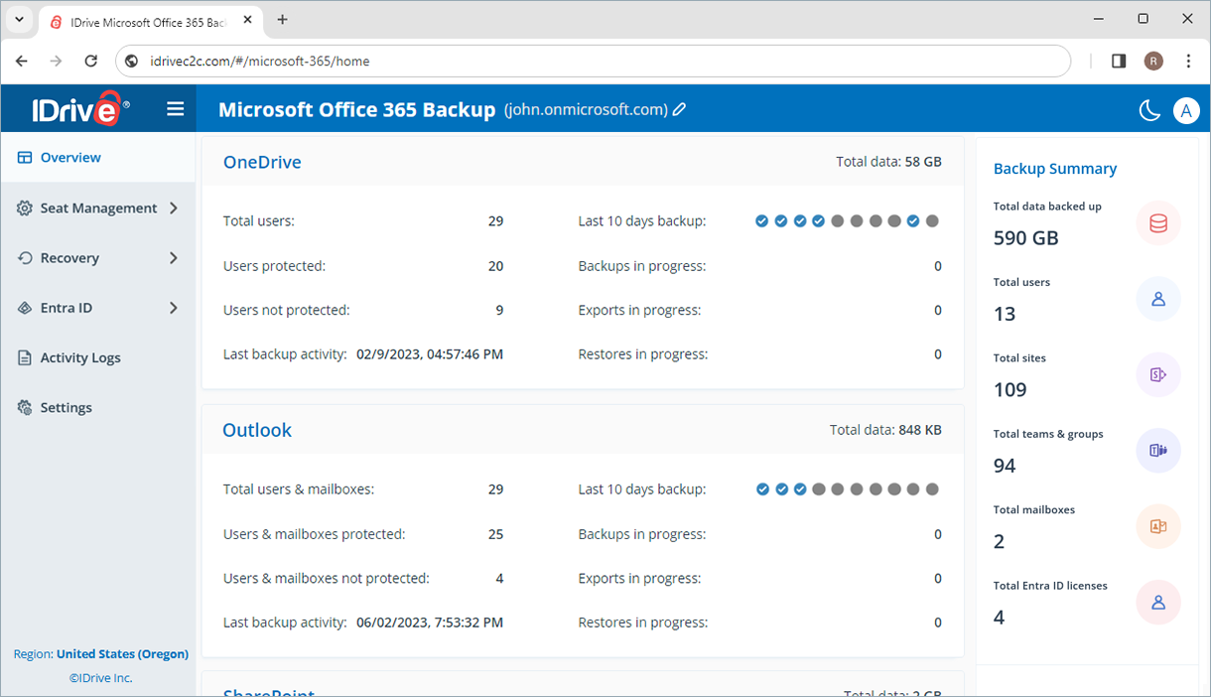Click the Total Entra ID licenses person icon
This screenshot has width=1211, height=697.
pyautogui.click(x=1158, y=602)
